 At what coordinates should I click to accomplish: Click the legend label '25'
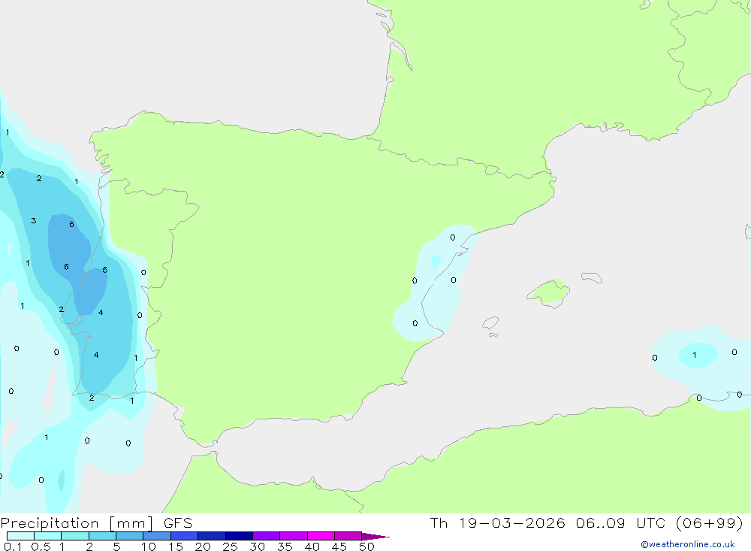click(230, 546)
